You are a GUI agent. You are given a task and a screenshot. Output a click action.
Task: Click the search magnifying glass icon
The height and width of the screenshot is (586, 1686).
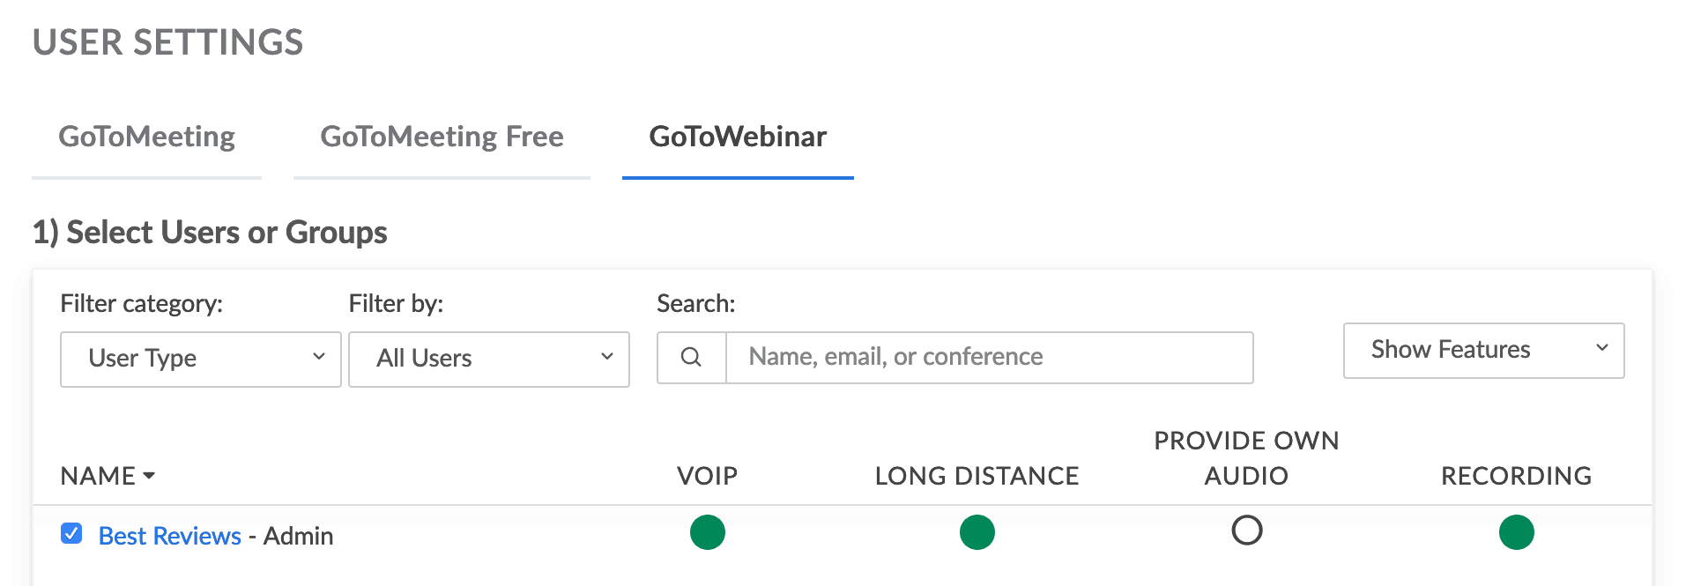point(693,357)
